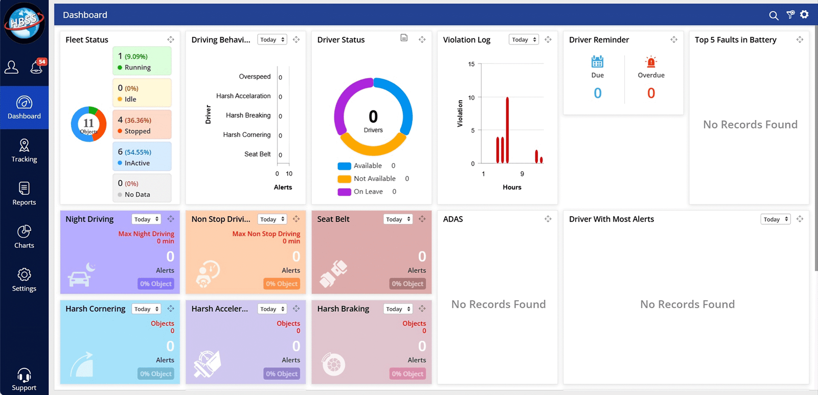Click the Due calendar icon
Screen dimensions: 818x395
tap(597, 62)
